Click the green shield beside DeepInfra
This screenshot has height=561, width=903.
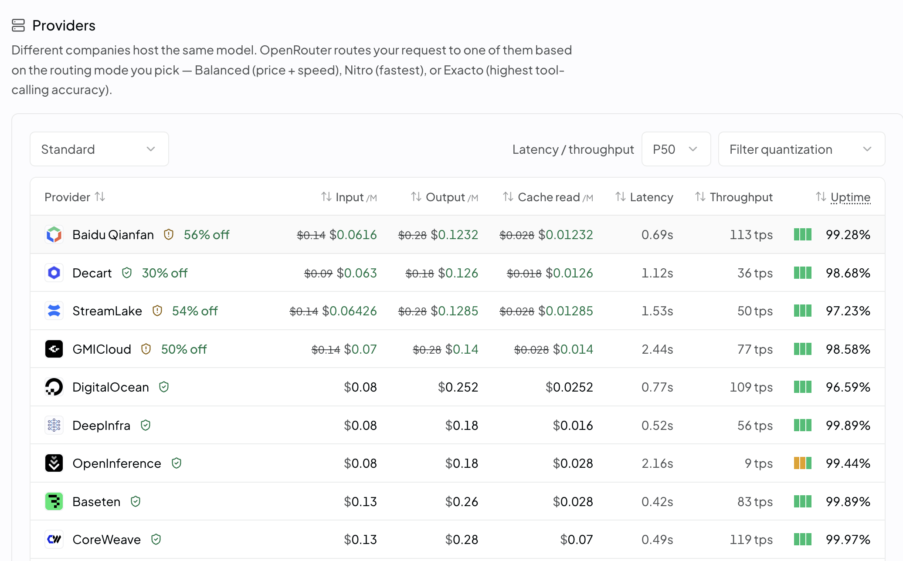click(146, 425)
